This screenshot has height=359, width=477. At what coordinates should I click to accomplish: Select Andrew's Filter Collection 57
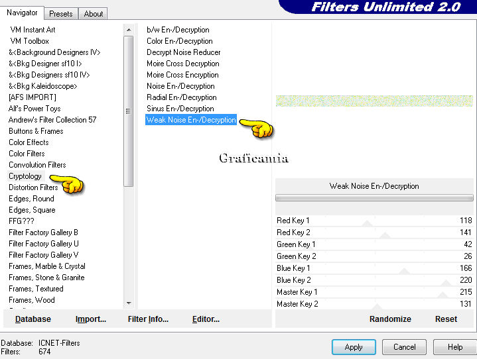52,120
